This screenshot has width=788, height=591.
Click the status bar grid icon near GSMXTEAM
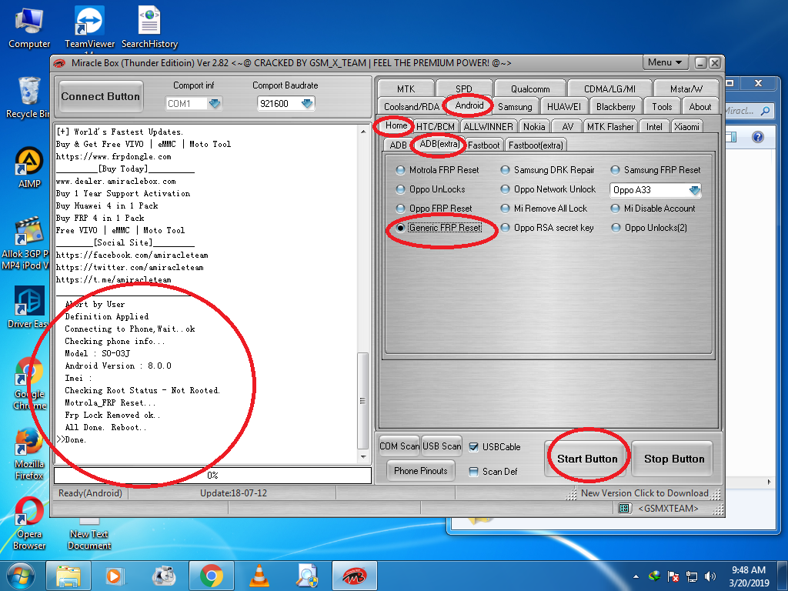point(623,508)
